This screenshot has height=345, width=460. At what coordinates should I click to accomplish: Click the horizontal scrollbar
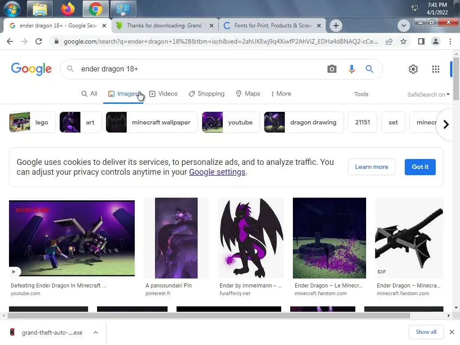point(208,316)
